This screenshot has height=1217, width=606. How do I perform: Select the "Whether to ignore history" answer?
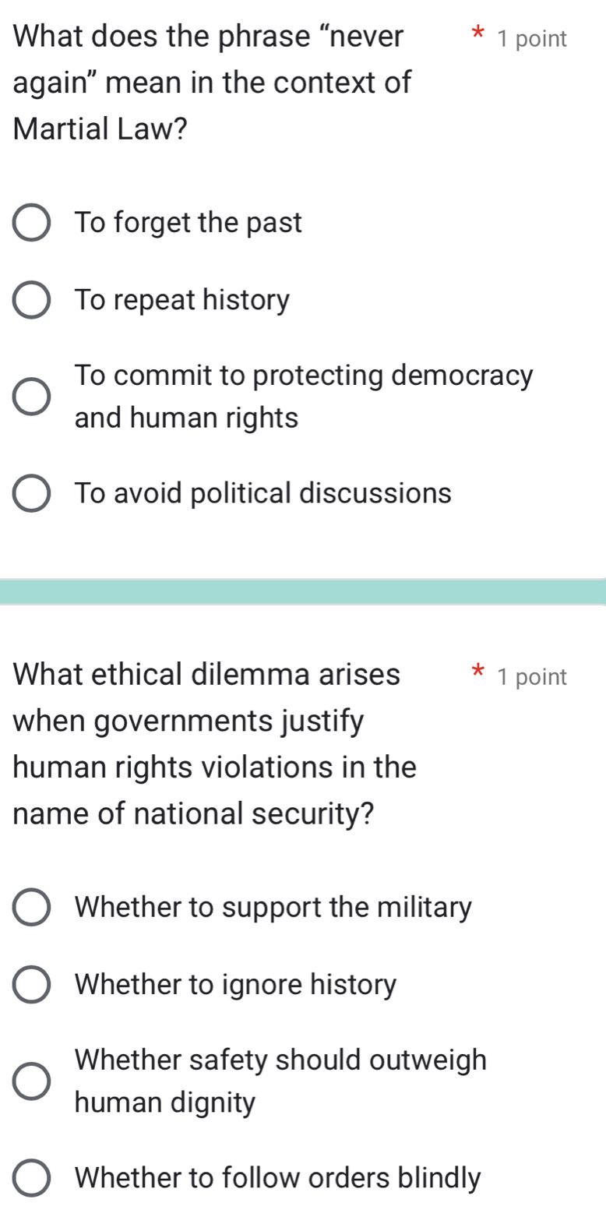click(31, 985)
